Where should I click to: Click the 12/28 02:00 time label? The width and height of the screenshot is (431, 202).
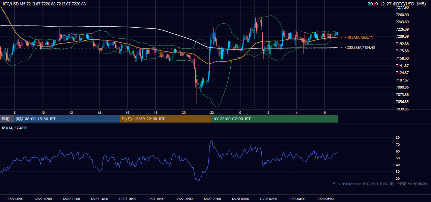point(268,199)
